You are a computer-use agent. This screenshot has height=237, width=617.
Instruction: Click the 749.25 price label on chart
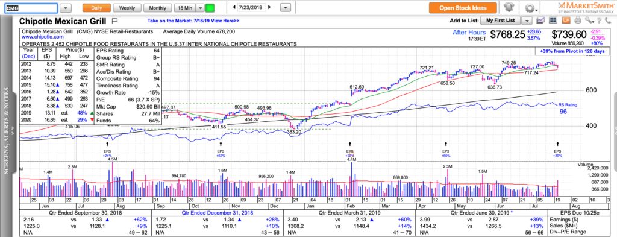(509, 63)
